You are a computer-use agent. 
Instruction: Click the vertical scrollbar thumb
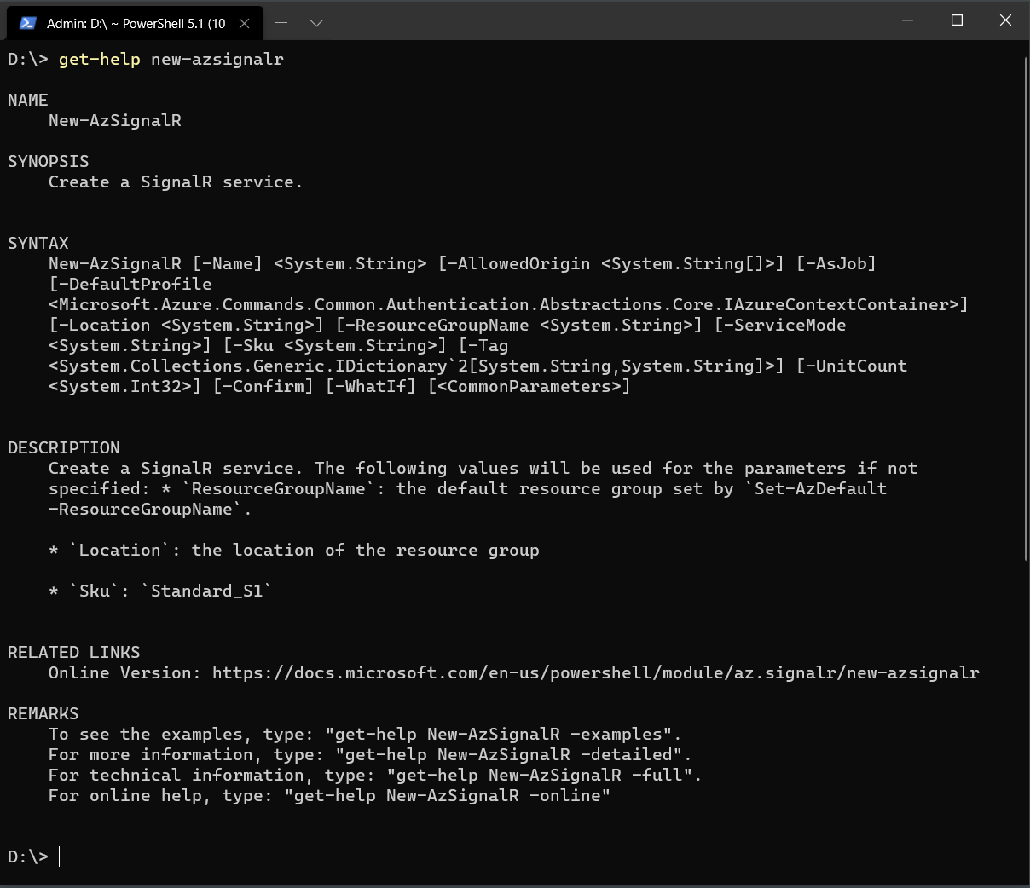1025,308
